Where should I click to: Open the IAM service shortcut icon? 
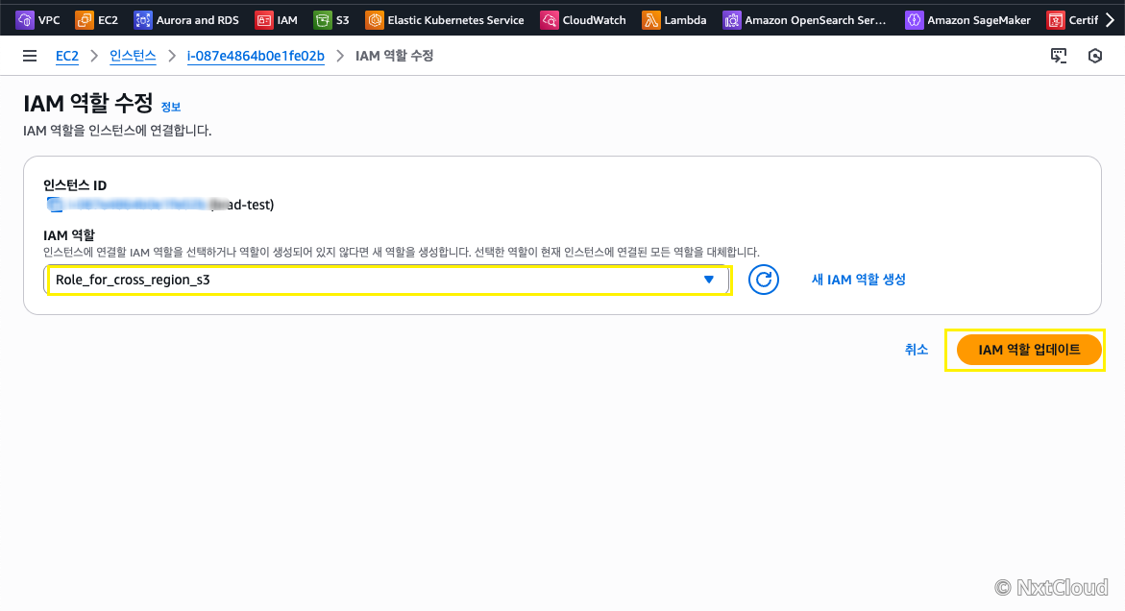pos(264,20)
